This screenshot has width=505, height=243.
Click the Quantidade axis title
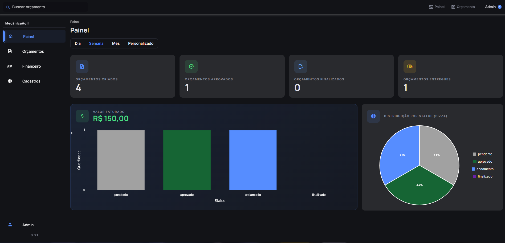pyautogui.click(x=79, y=160)
